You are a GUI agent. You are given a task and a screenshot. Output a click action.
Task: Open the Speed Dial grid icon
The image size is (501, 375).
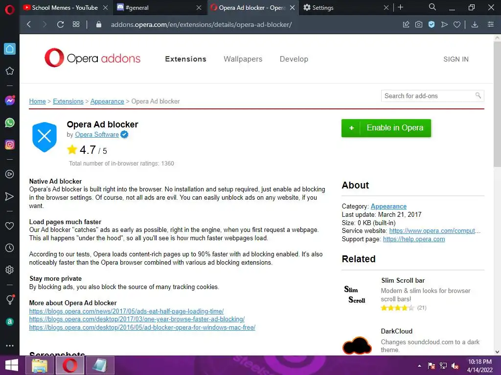click(x=76, y=24)
